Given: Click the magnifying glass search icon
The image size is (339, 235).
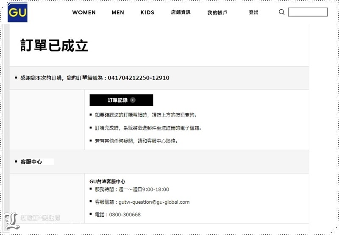Looking at the screenshot, I should (x=281, y=12).
